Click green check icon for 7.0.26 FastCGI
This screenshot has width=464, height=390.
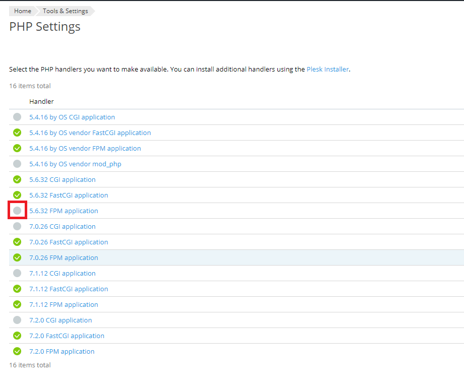point(17,242)
